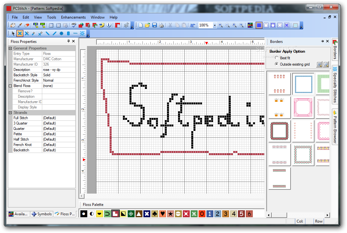Toggle the grid display icon
This screenshot has height=233, width=347.
coord(295,25)
